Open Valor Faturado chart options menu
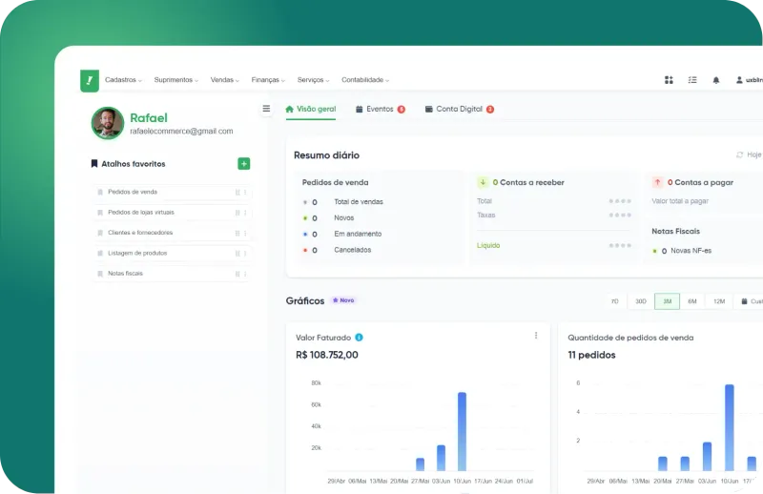 (x=536, y=336)
